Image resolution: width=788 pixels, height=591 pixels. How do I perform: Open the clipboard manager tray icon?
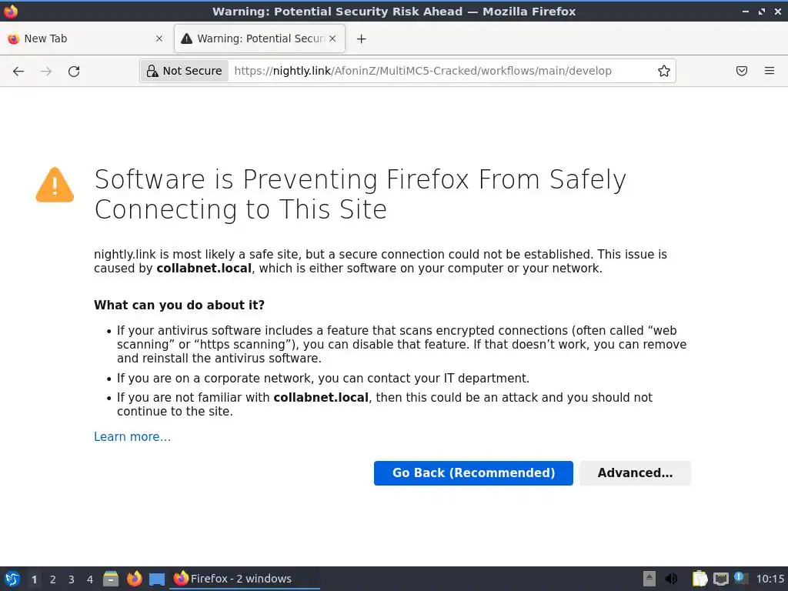click(x=700, y=579)
